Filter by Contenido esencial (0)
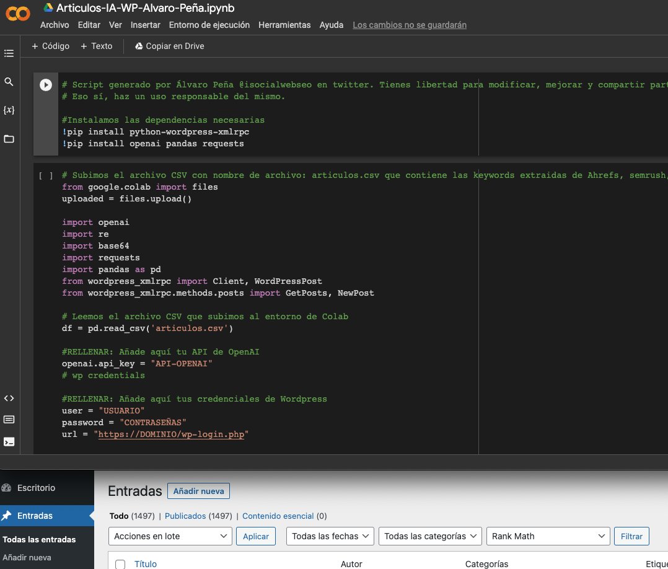The height and width of the screenshot is (569, 668). click(284, 516)
